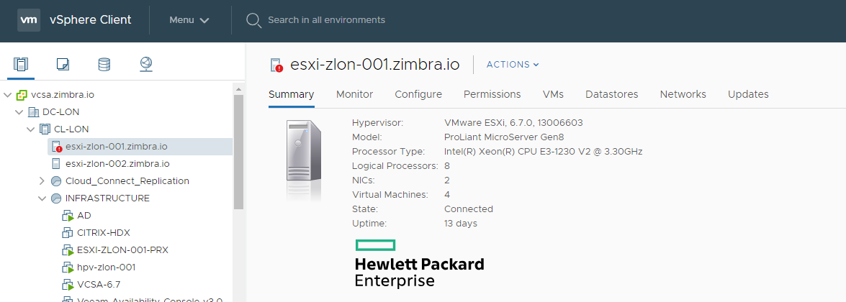Image resolution: width=846 pixels, height=302 pixels.
Task: Expand the Cloud_Connect_Replication resource pool
Action: pyautogui.click(x=42, y=181)
